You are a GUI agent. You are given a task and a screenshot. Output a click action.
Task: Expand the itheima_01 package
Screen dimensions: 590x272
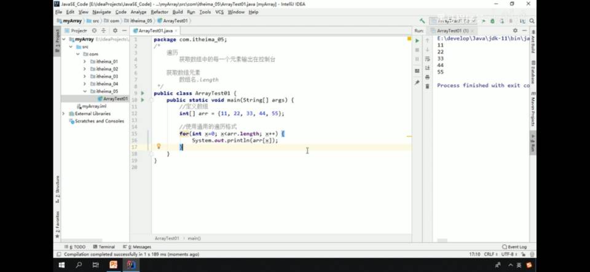(85, 61)
